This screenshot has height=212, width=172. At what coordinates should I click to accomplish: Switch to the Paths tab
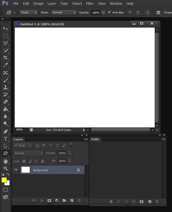pos(95,139)
